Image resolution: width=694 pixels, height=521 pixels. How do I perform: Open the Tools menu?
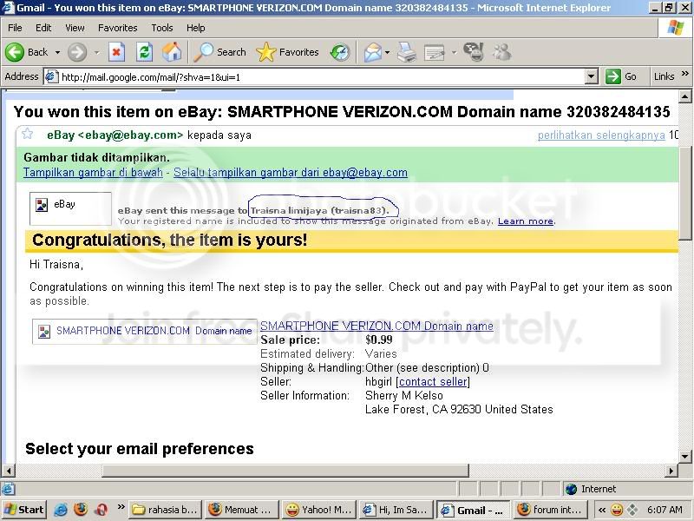click(162, 28)
